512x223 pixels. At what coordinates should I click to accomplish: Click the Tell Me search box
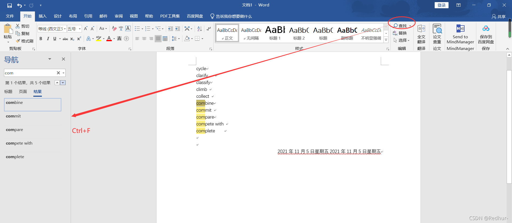(x=231, y=16)
